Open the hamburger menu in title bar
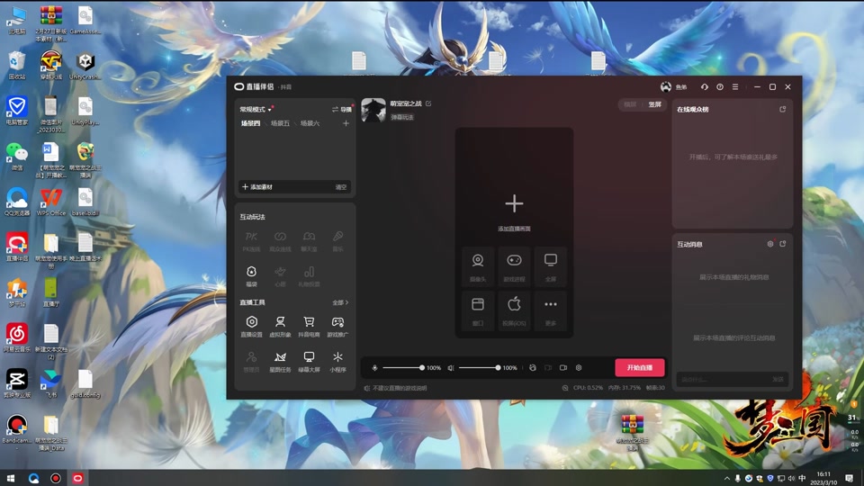Image resolution: width=864 pixels, height=486 pixels. pyautogui.click(x=735, y=87)
